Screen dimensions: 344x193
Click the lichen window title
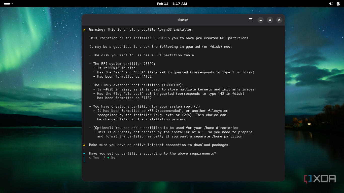[x=183, y=20]
